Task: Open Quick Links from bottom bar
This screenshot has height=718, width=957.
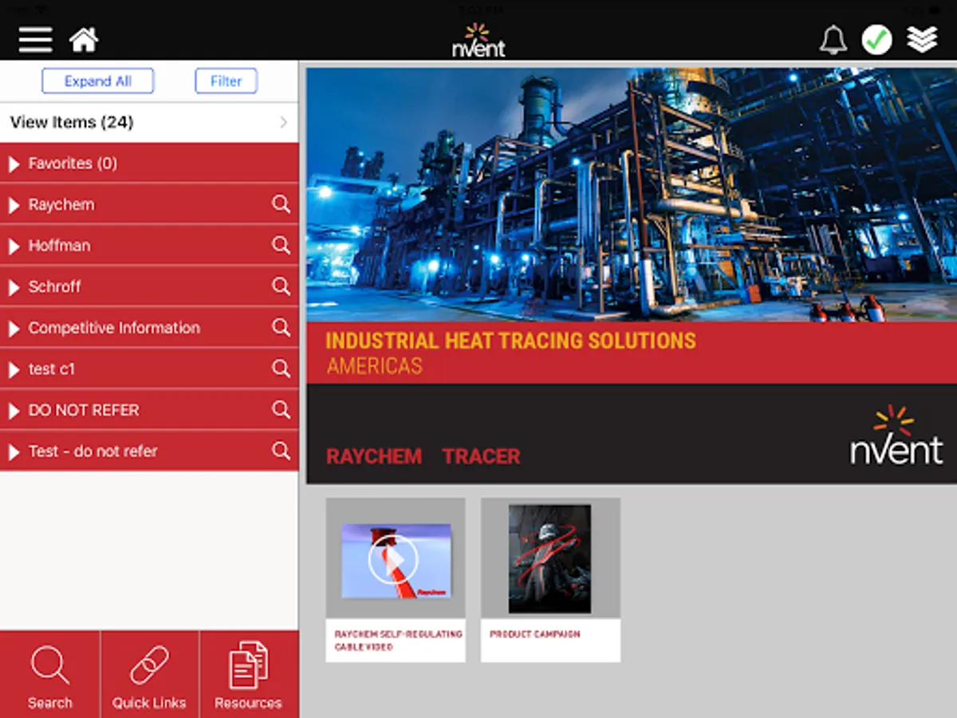Action: [x=149, y=675]
